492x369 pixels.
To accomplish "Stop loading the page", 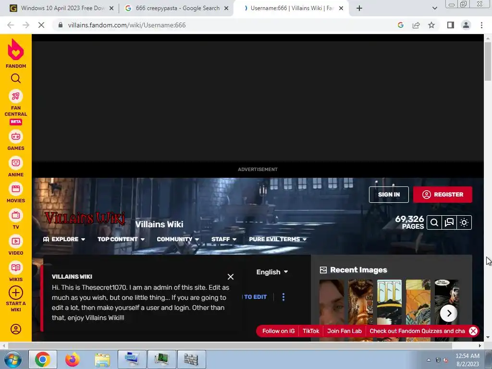I will (41, 25).
